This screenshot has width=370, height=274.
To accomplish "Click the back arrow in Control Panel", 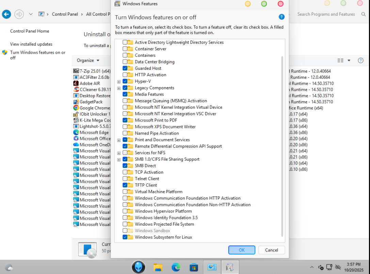I will tap(6, 14).
